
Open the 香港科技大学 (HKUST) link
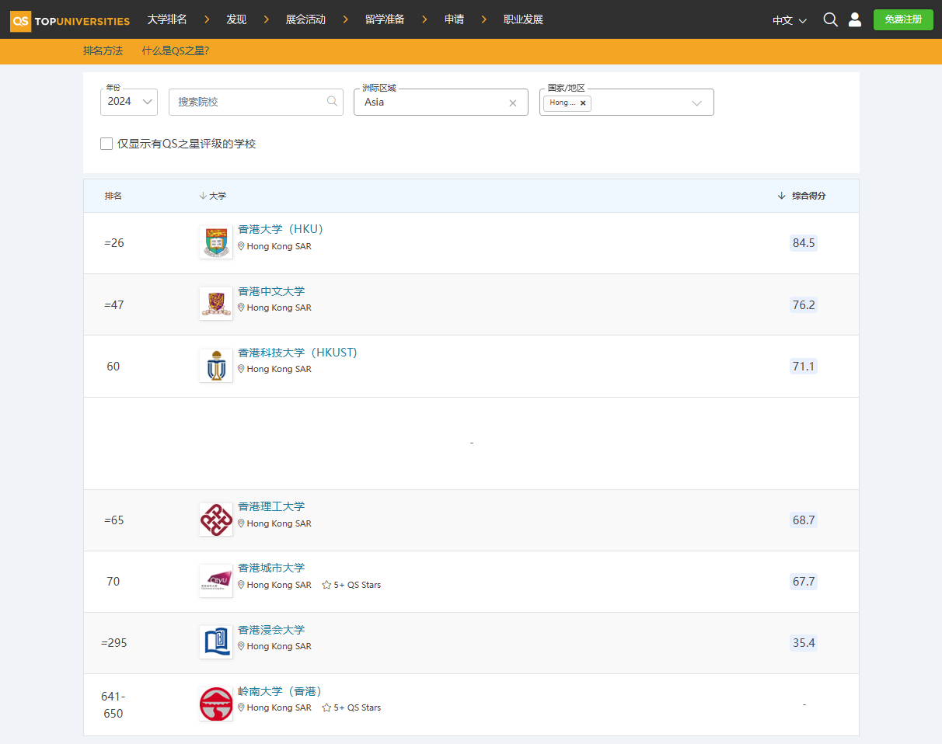(298, 353)
